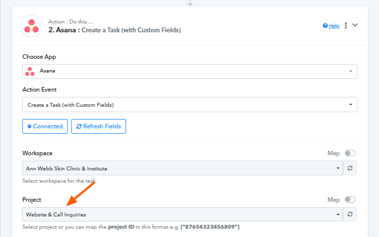
Task: Click the Refresh Fields button
Action: (99, 126)
